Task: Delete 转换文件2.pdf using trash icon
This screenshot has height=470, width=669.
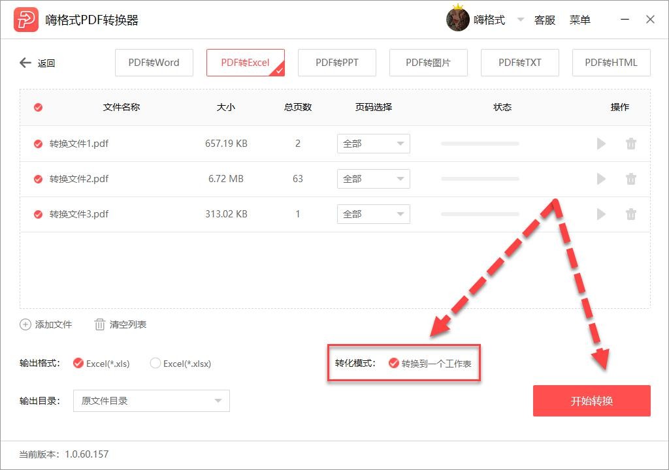Action: [631, 179]
